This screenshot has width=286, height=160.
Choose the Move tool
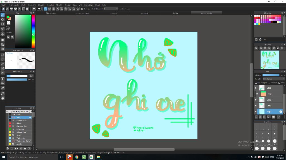click(3, 34)
